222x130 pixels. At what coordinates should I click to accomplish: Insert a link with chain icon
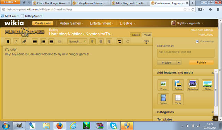(24, 42)
